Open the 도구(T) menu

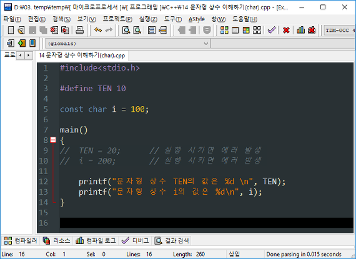173,19
